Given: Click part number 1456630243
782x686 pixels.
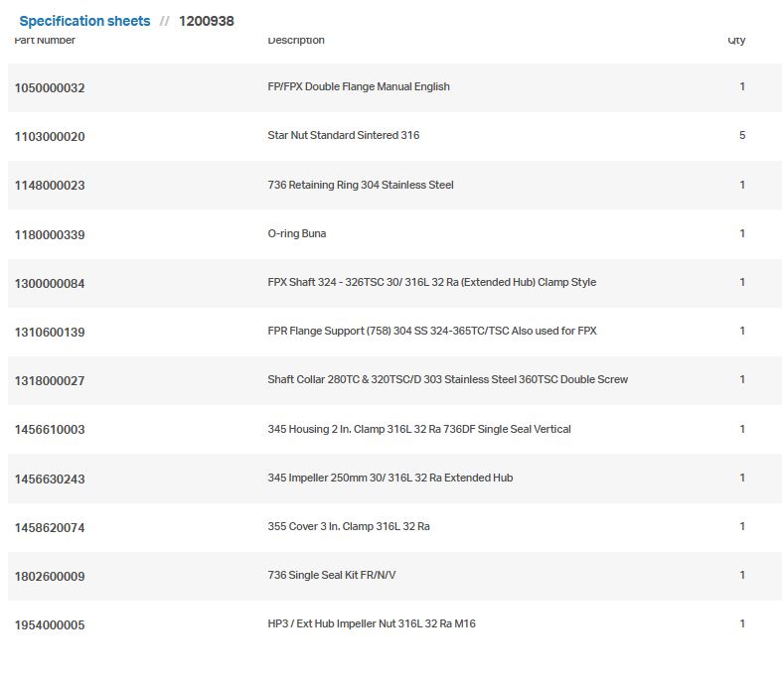Looking at the screenshot, I should [50, 479].
